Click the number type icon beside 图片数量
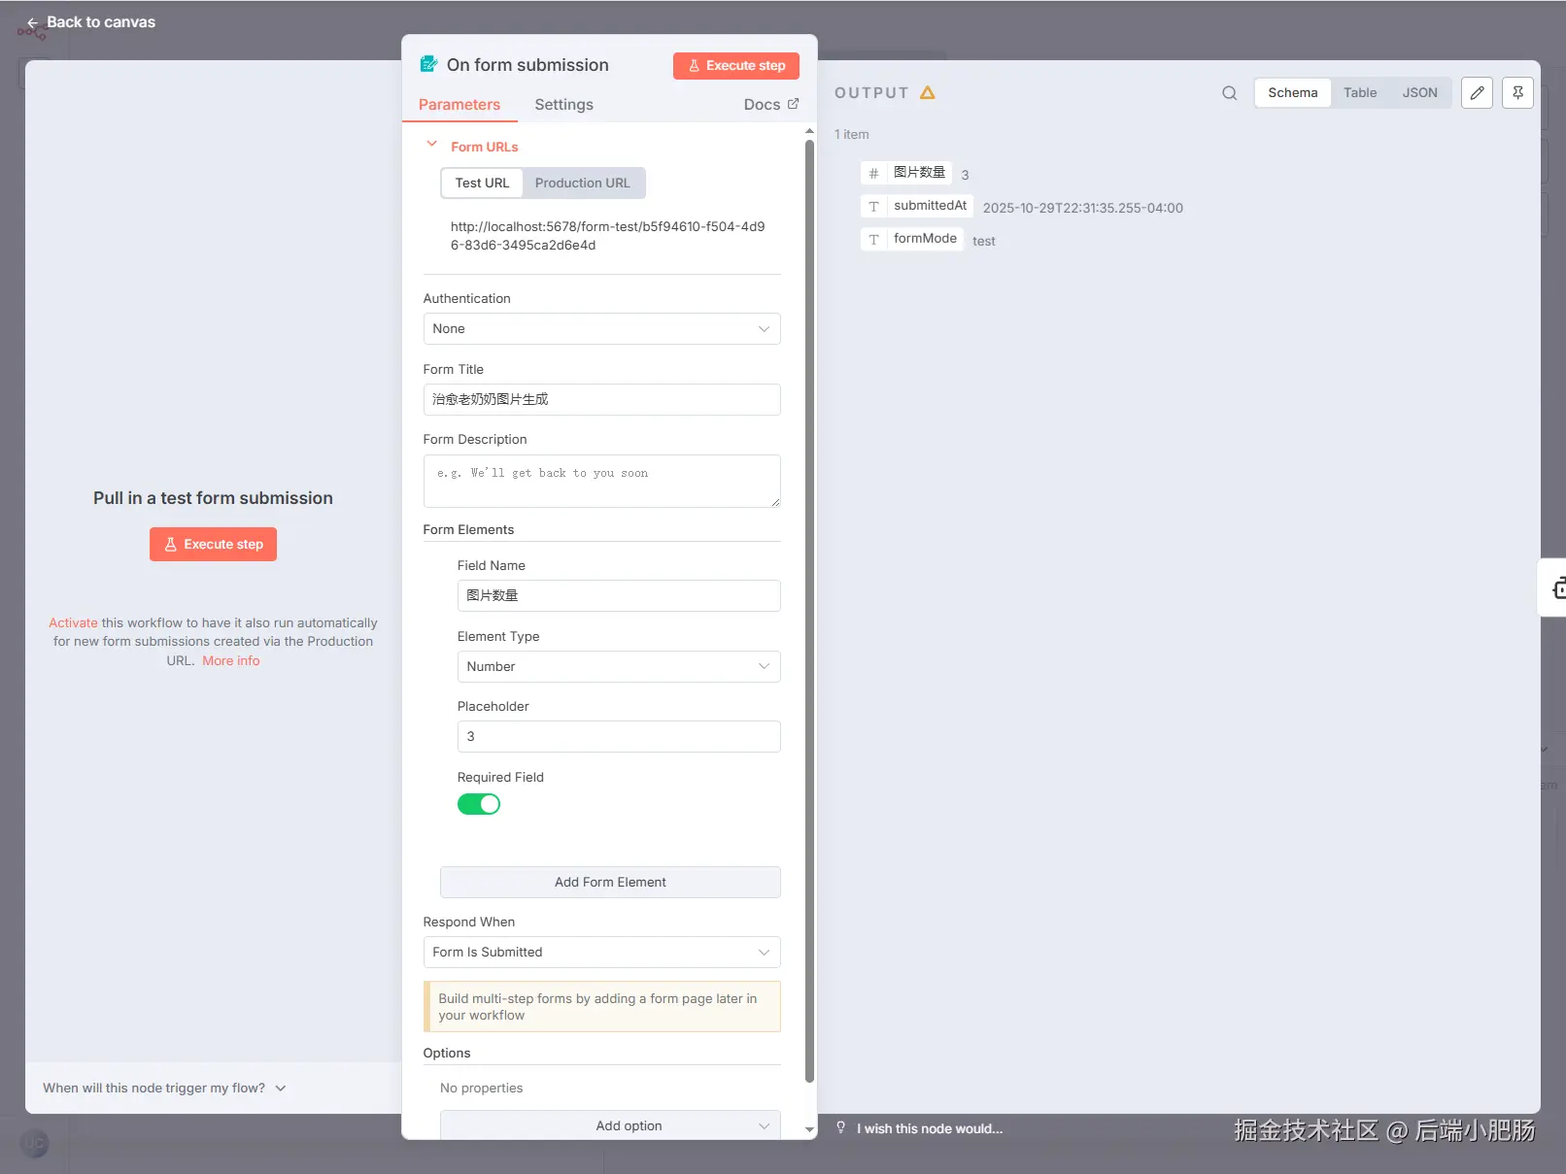The height and width of the screenshot is (1174, 1566). click(x=873, y=173)
